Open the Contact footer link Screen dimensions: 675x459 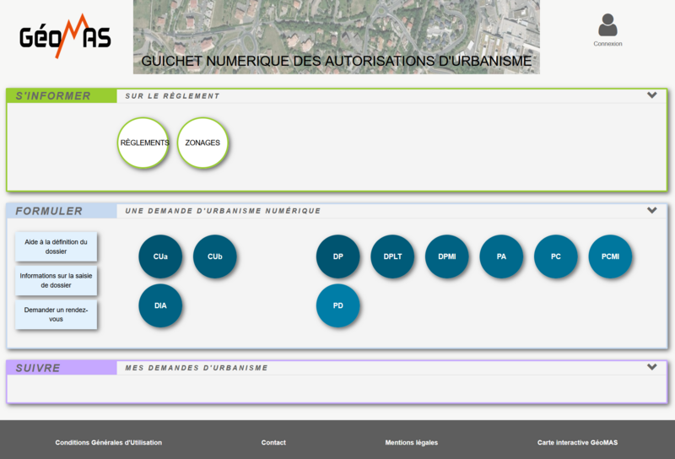(273, 442)
